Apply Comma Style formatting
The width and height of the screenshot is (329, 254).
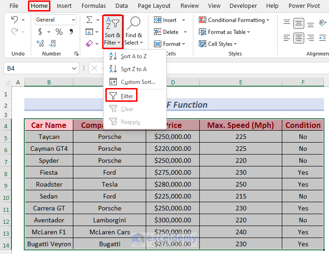71,32
